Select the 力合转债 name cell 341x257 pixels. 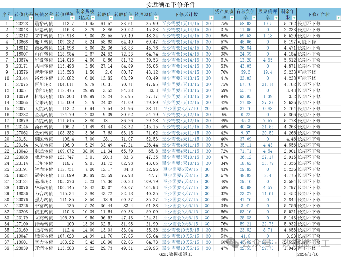coord(44,194)
